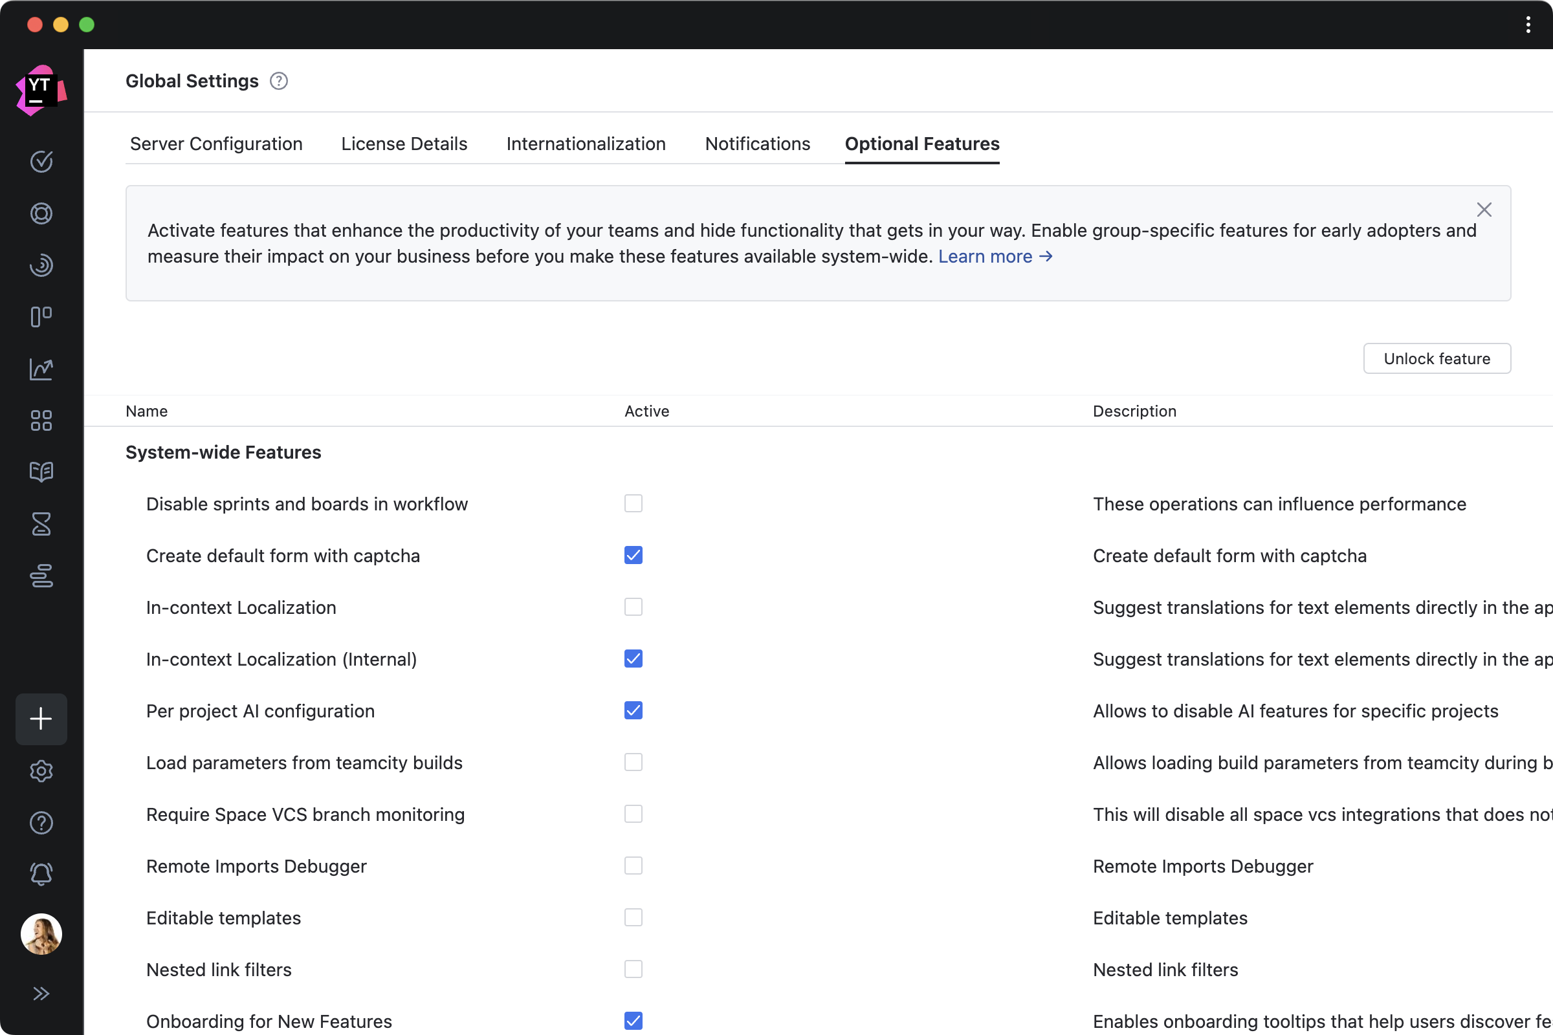Open Agile Boards from the sidebar

(41, 317)
